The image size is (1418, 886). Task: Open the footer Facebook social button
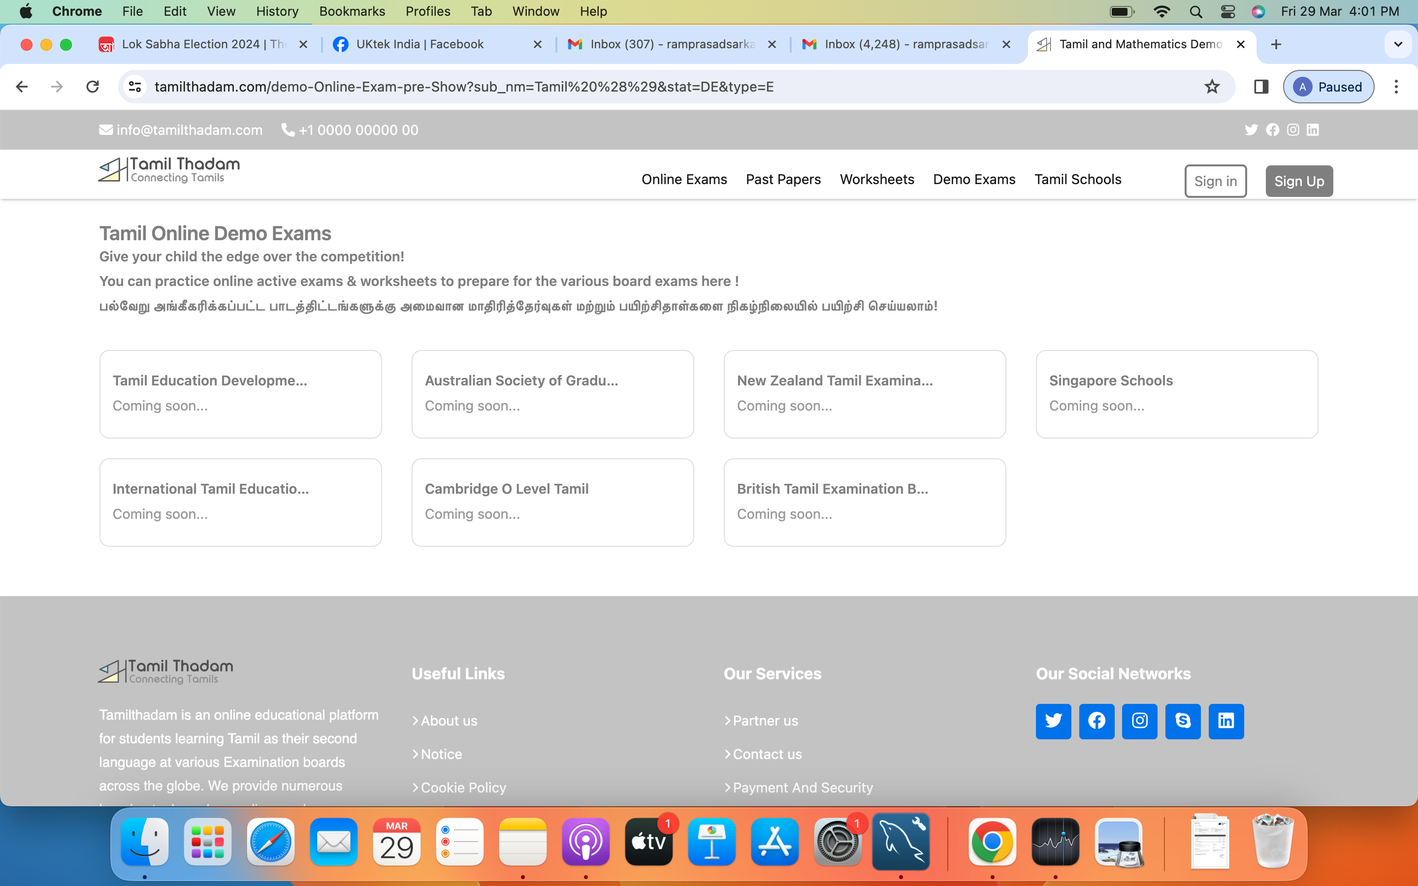(1096, 721)
